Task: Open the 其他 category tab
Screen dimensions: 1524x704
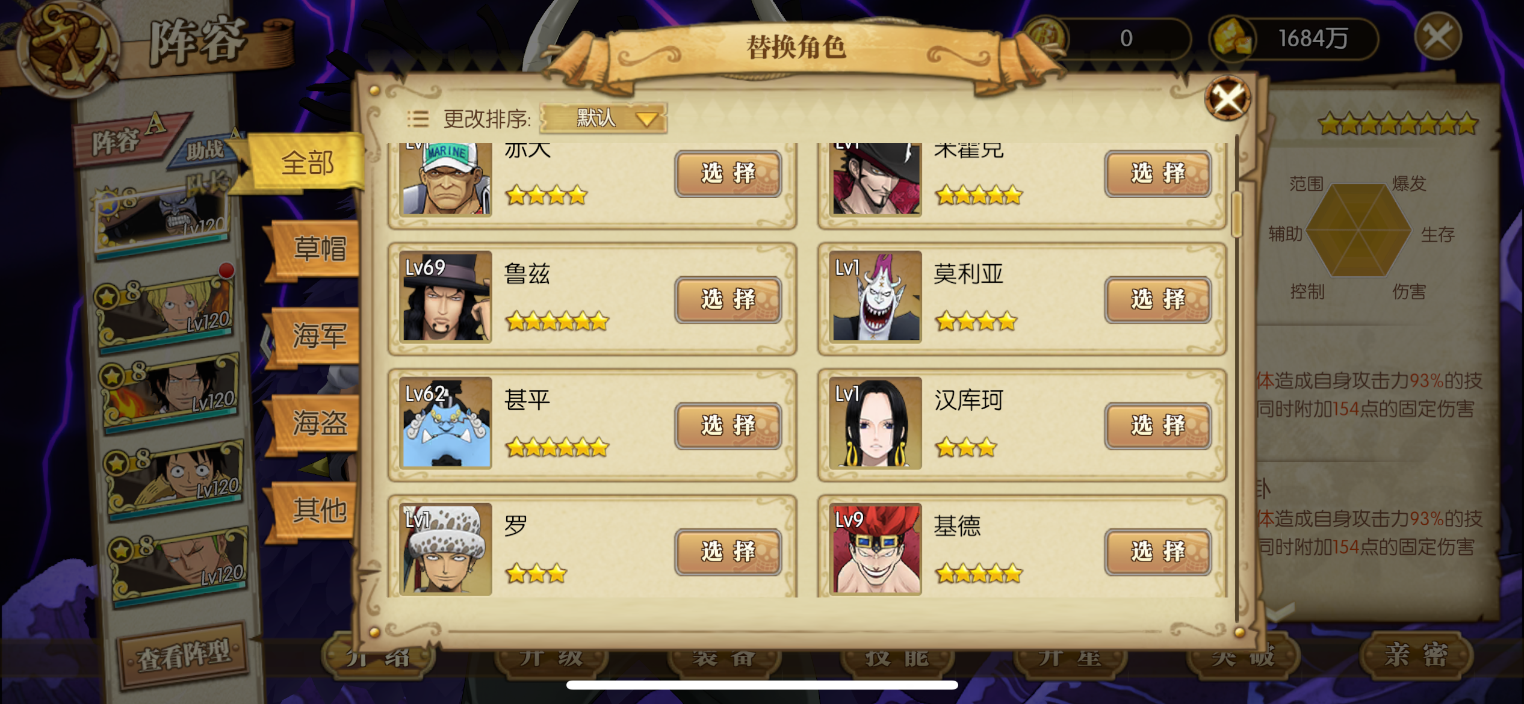Action: coord(317,510)
